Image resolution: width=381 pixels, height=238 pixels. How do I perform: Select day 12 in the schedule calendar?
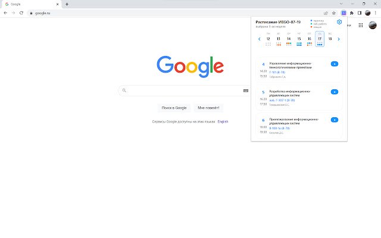coord(268,39)
